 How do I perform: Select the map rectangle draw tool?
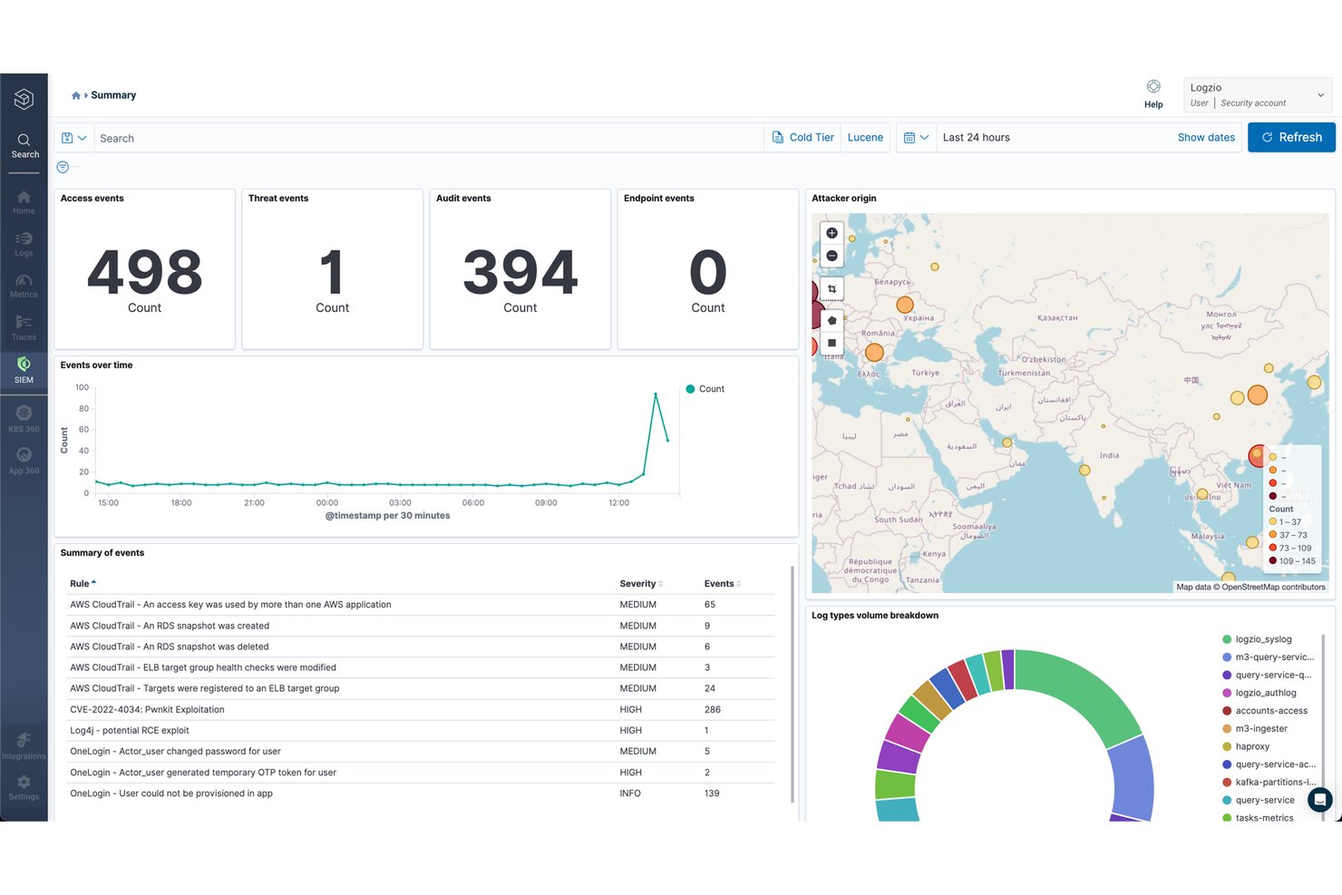[x=831, y=343]
